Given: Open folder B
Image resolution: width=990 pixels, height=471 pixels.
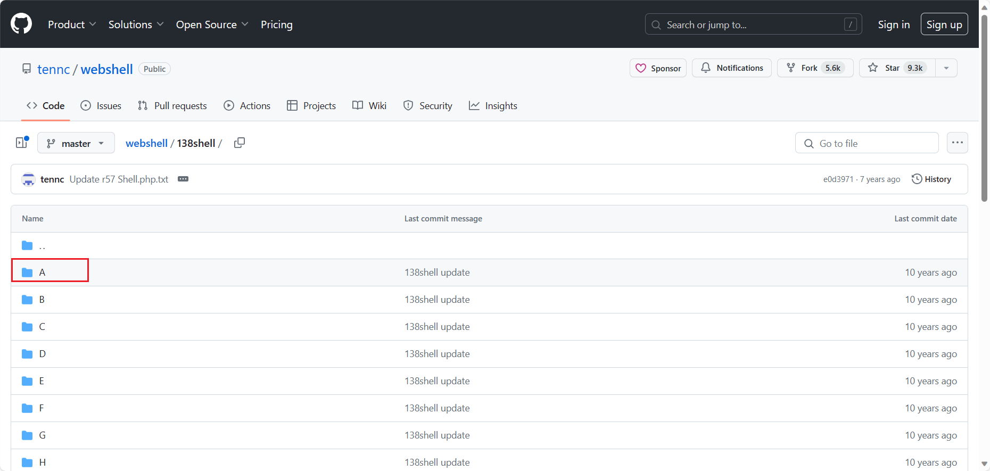Looking at the screenshot, I should (42, 300).
